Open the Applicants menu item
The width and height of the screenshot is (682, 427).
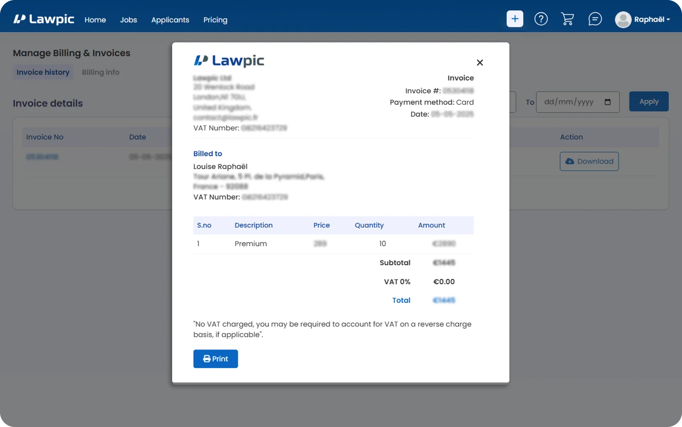click(170, 20)
